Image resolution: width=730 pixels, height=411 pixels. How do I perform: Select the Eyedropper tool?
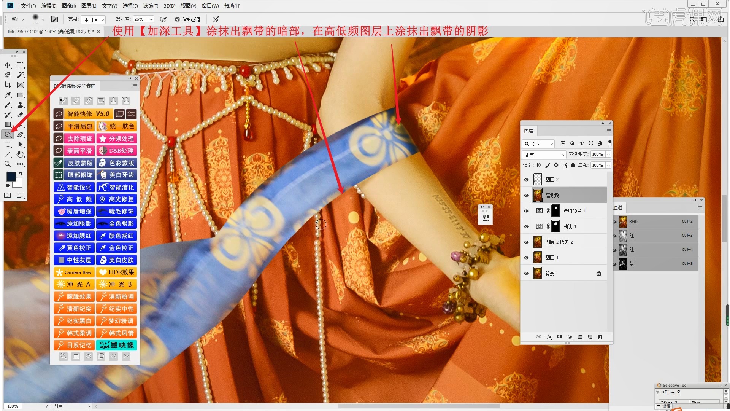coord(8,95)
